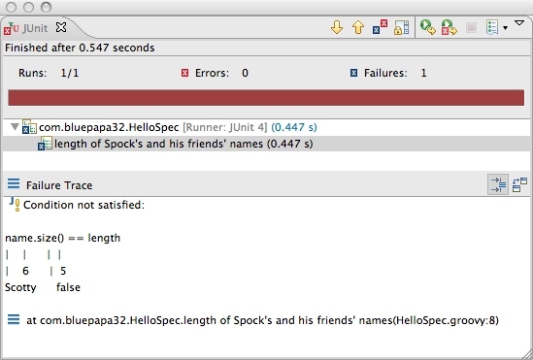
Task: Click the Errors red X icon
Action: pos(184,73)
